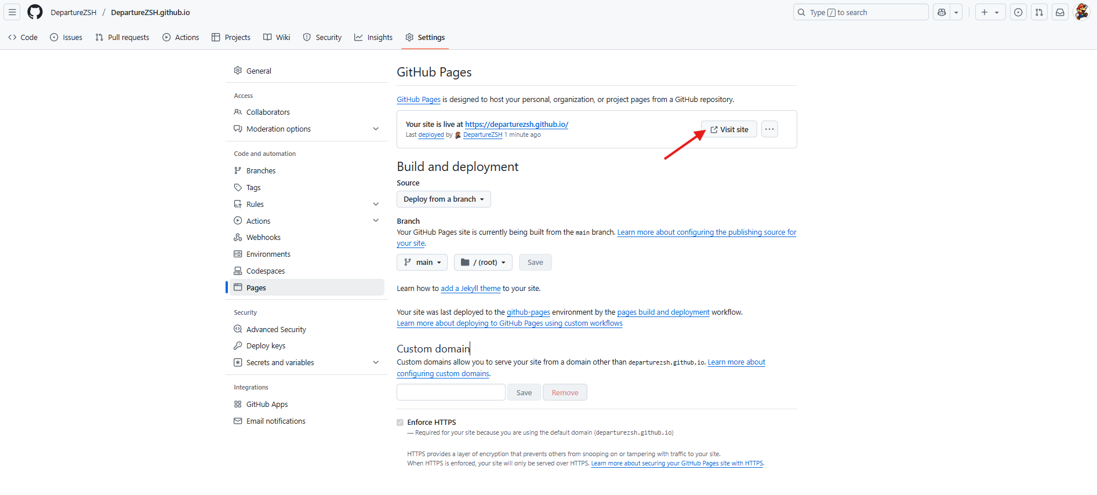Open configuring publishing source docs link
The height and width of the screenshot is (495, 1097).
click(707, 232)
